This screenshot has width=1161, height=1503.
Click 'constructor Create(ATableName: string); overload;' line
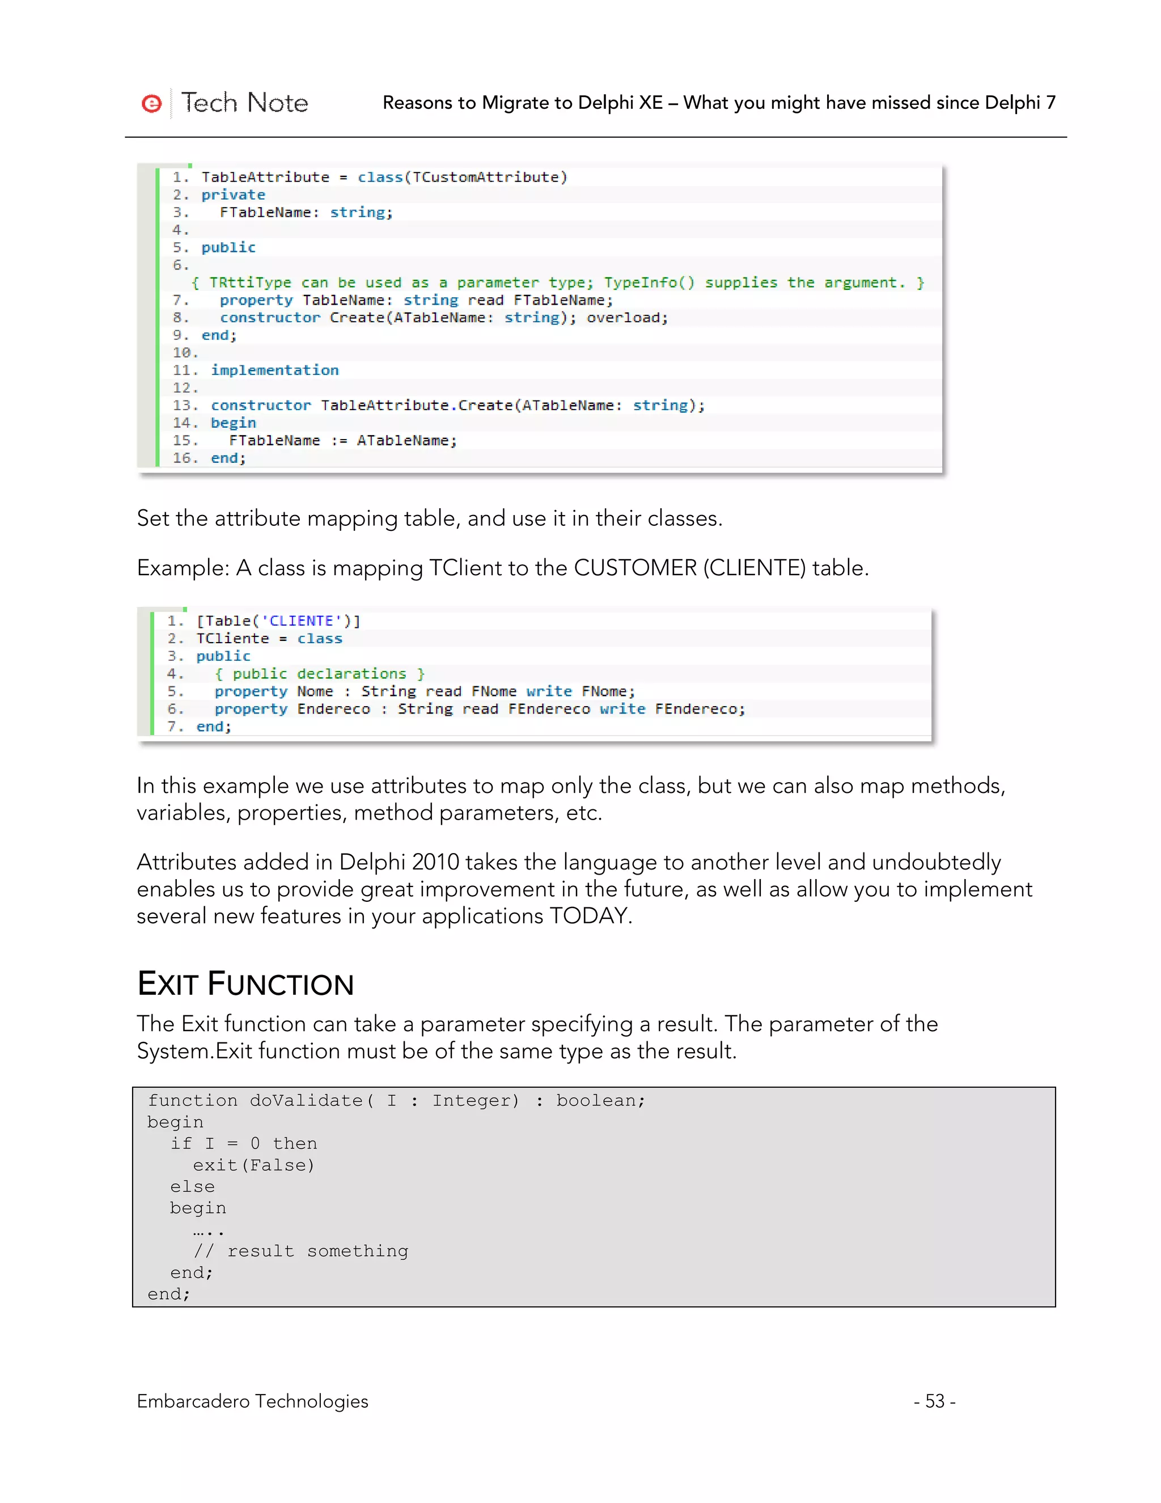(444, 318)
